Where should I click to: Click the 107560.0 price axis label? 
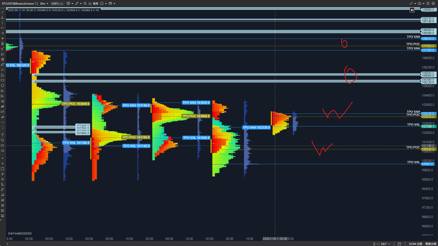[x=428, y=46]
